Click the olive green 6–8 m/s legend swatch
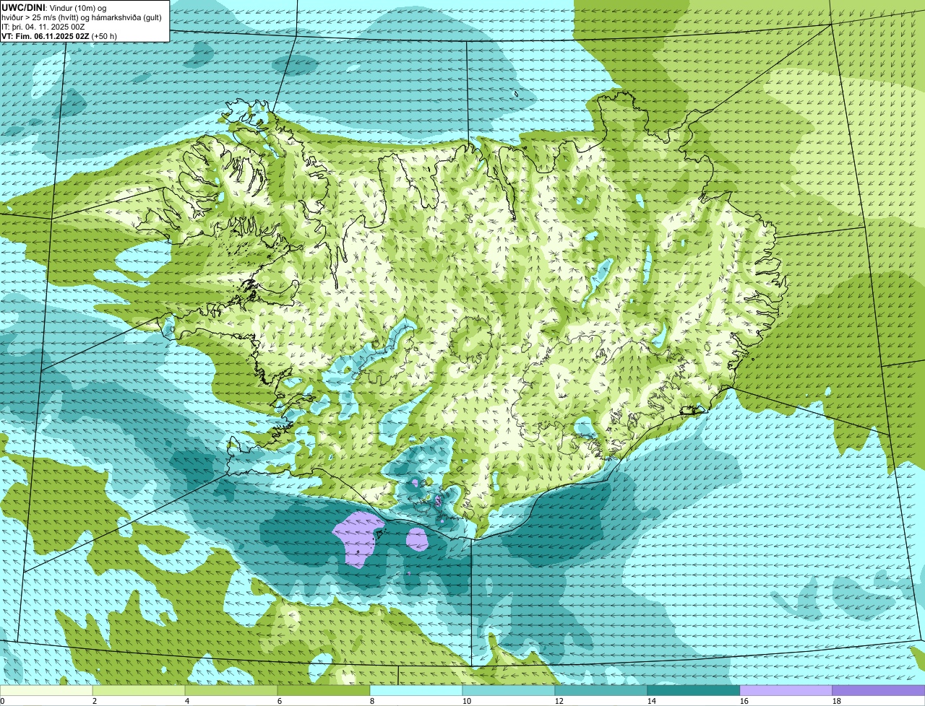The height and width of the screenshot is (706, 925). coord(324,691)
